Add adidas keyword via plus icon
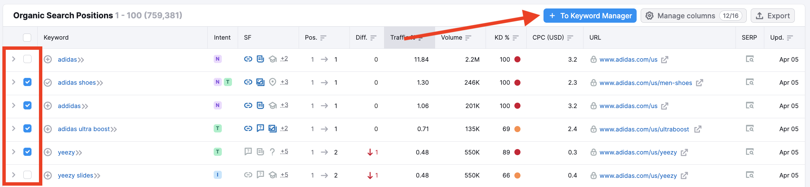 pyautogui.click(x=48, y=60)
